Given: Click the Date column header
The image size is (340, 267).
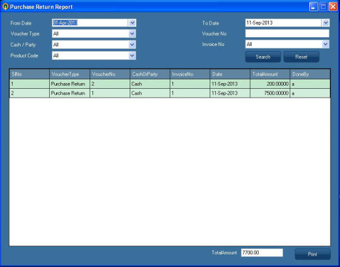Looking at the screenshot, I should click(230, 74).
